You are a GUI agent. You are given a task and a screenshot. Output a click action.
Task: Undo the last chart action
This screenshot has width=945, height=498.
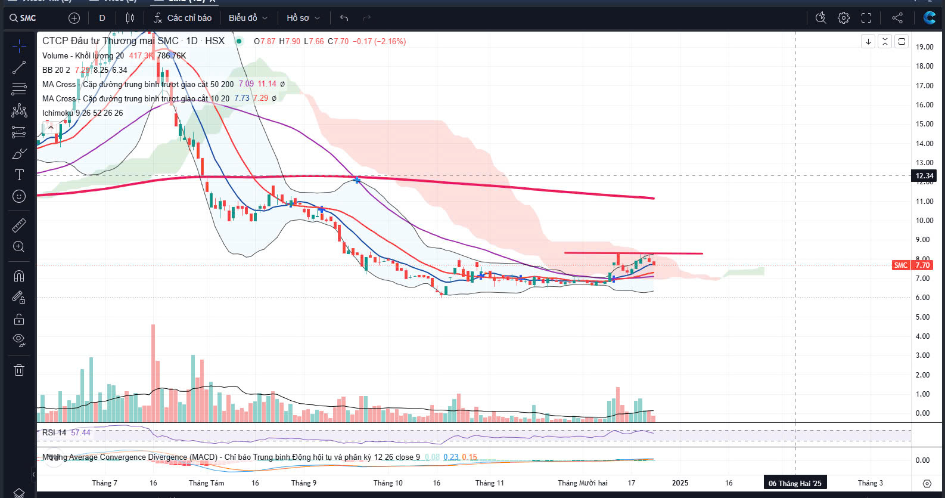coord(344,18)
